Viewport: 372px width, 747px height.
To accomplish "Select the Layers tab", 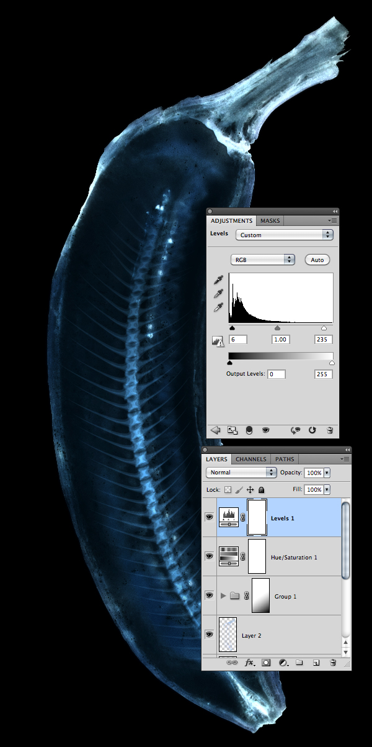I will click(217, 459).
